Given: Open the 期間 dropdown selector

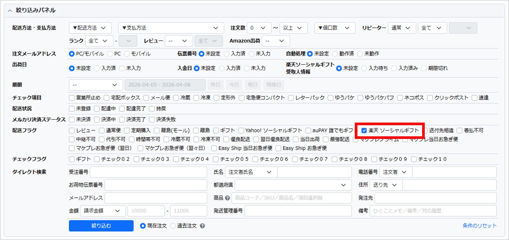Looking at the screenshot, I should [96, 85].
